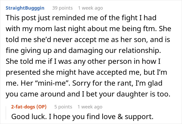The width and height of the screenshot is (182, 124).
Task: Open StraightBugggin's user profile
Action: (25, 8)
